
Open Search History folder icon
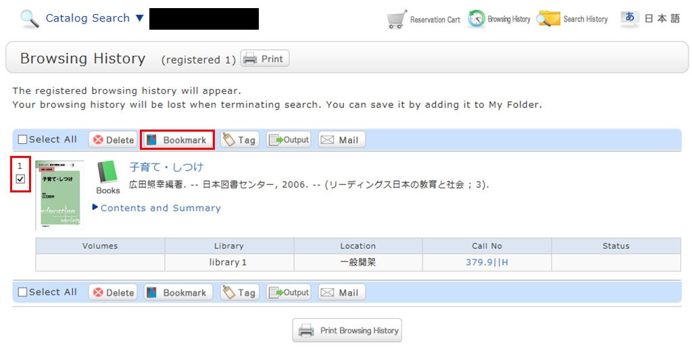click(x=548, y=19)
